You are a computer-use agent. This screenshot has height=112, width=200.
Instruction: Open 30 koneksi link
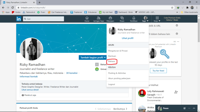(x=72, y=73)
